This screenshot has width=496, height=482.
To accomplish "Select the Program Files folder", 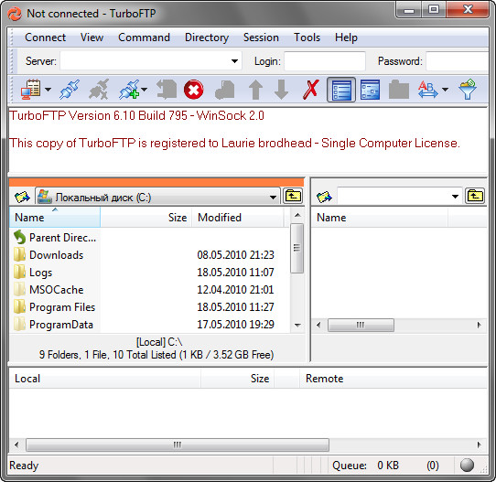I will click(62, 307).
